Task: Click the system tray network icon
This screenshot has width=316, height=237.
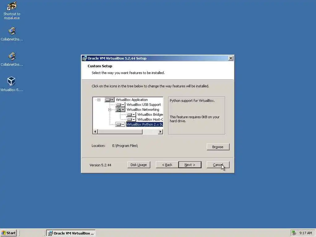Action: click(x=294, y=233)
